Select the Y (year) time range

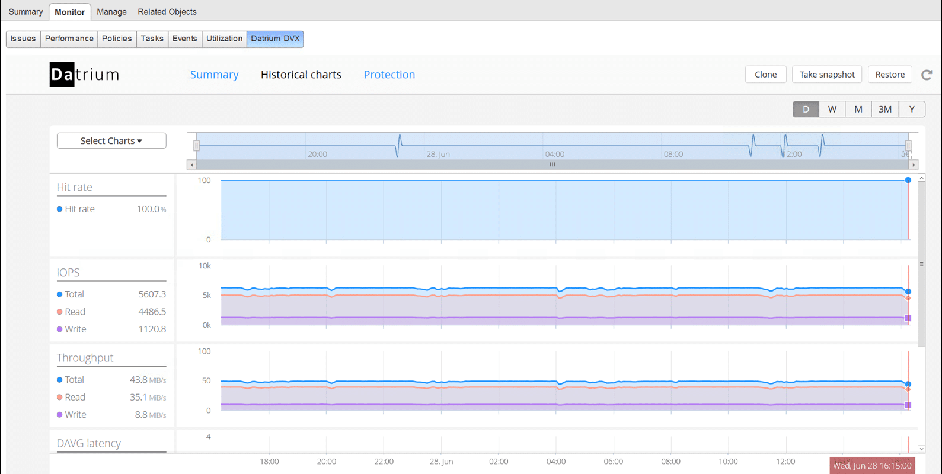[x=912, y=109]
